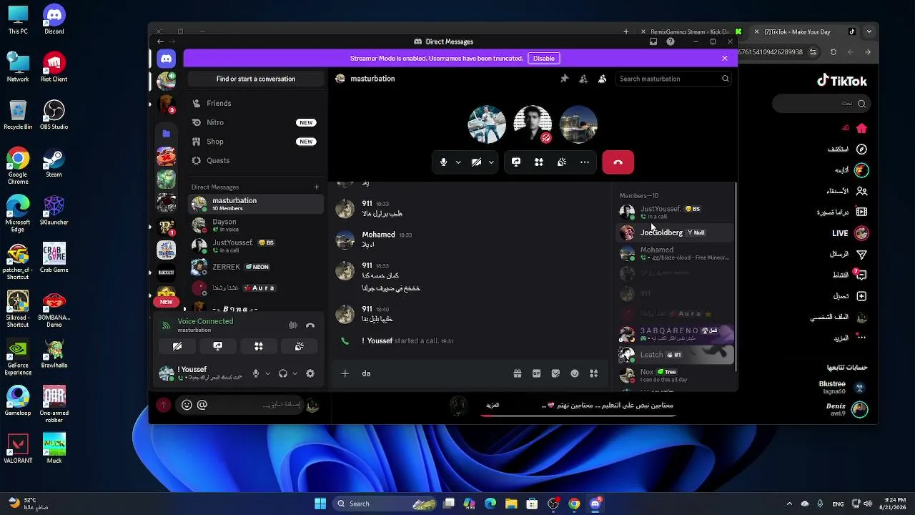Open the sticker picker

(x=555, y=373)
